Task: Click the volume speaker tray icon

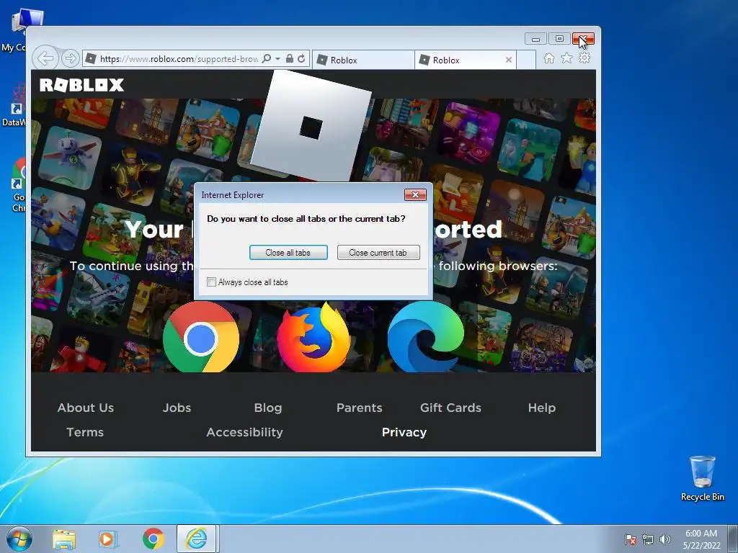Action: pos(665,539)
